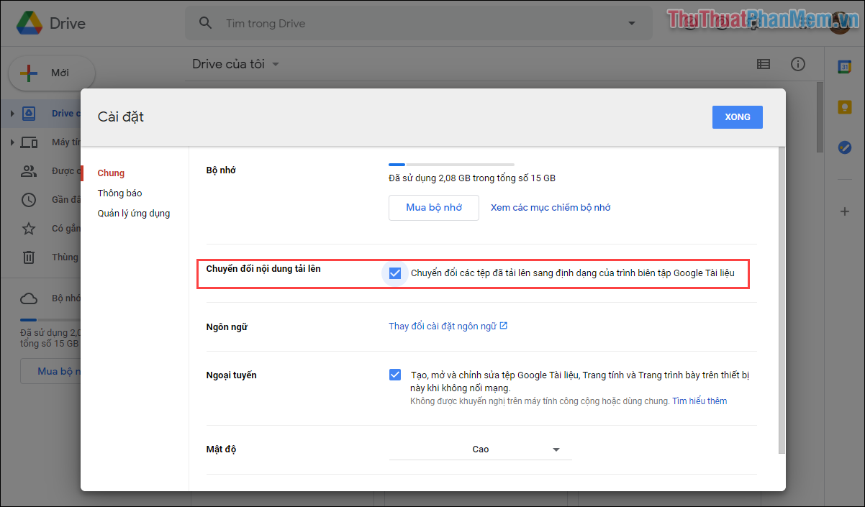Click sidebar storage usage progress bar
865x507 pixels.
coord(50,319)
